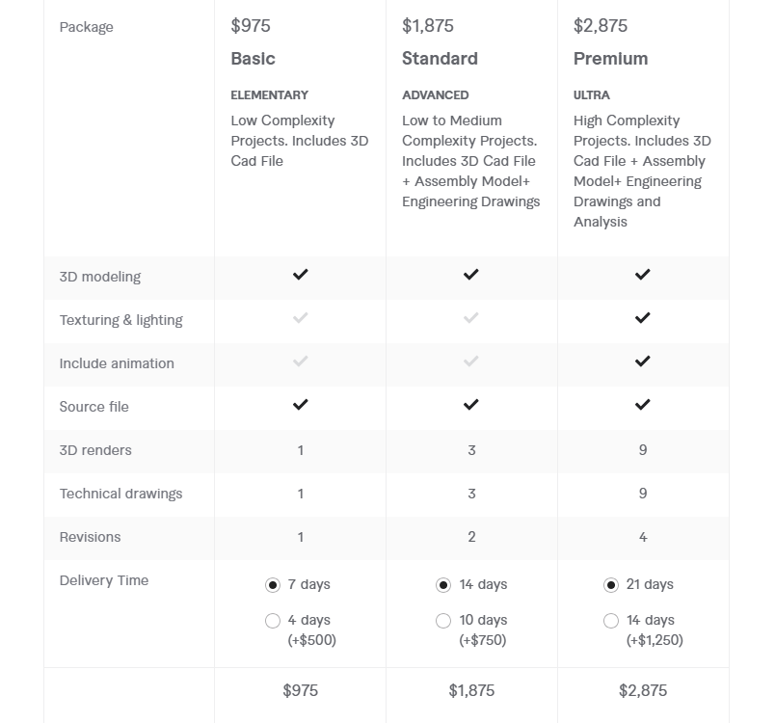Select 10 days delivery for Standard

pos(443,621)
